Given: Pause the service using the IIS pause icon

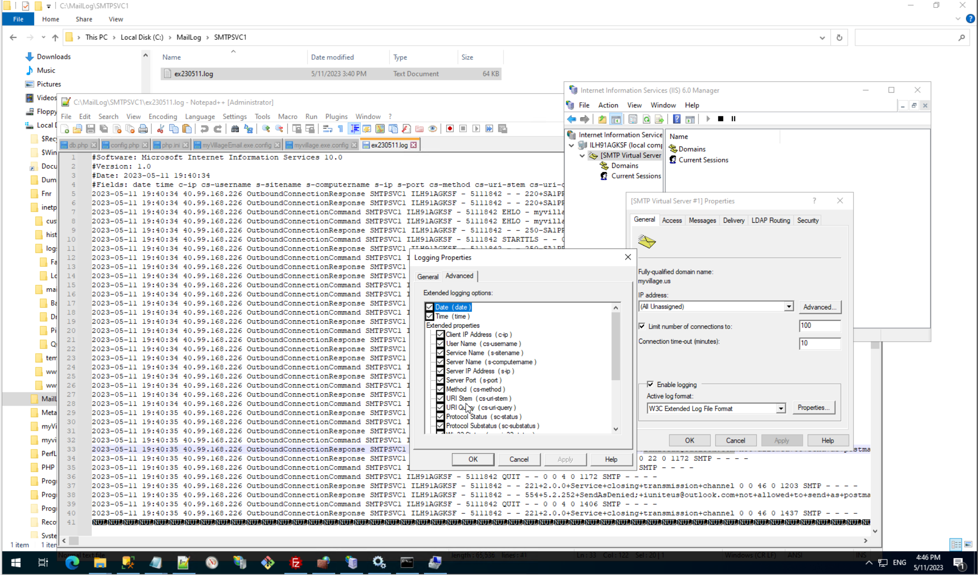Looking at the screenshot, I should [x=733, y=119].
